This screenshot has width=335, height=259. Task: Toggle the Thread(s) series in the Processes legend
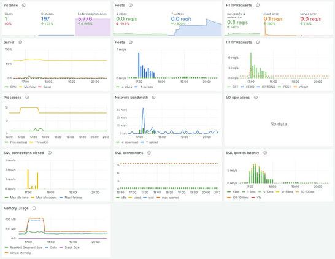coord(42,142)
